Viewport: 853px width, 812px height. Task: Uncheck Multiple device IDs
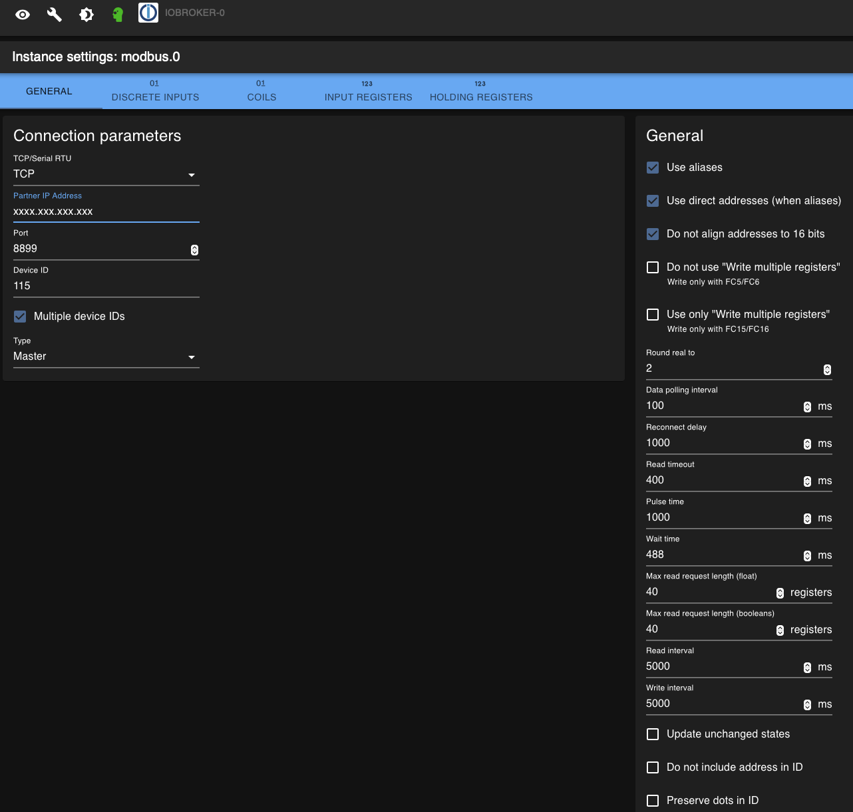coord(20,317)
